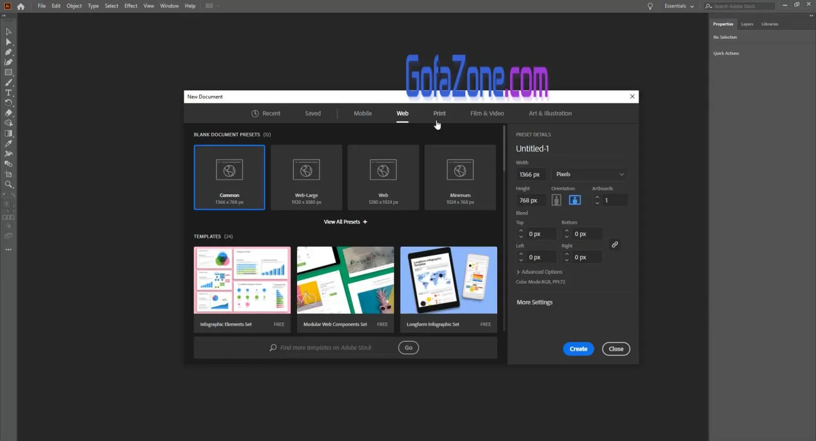Viewport: 816px width, 441px height.
Task: Close the New Document dialog with X
Action: (x=632, y=97)
